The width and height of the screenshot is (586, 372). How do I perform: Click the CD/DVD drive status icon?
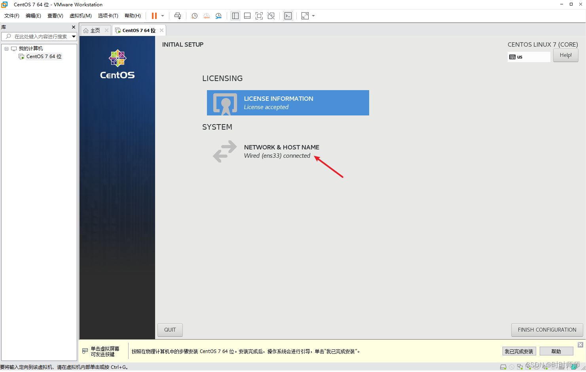[512, 367]
